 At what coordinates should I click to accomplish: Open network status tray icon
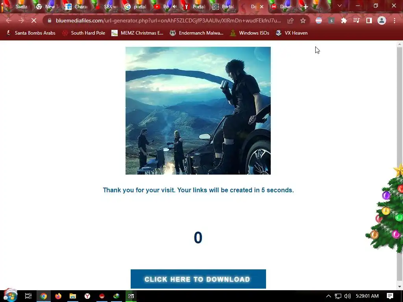[x=338, y=296]
